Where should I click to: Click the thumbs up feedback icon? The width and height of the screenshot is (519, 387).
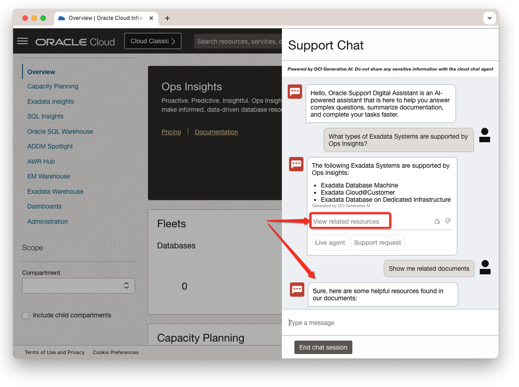coord(437,221)
